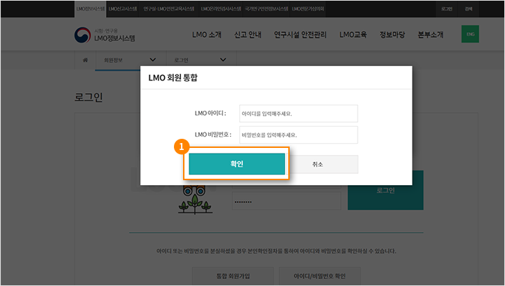
Task: Open the LMO정보시스템 tab in top bar
Action: [x=90, y=8]
